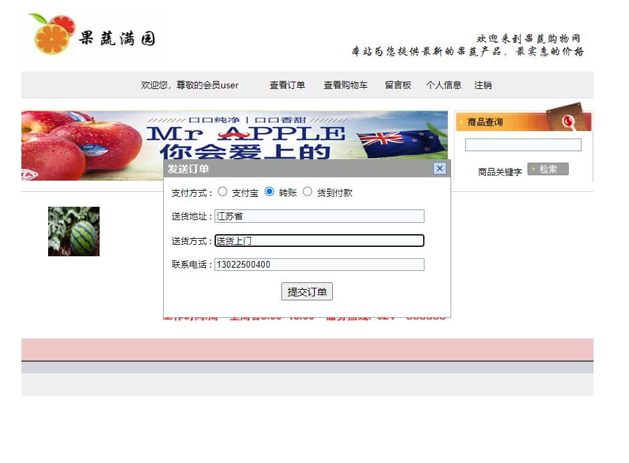Open the 查看订单 menu item

point(287,85)
